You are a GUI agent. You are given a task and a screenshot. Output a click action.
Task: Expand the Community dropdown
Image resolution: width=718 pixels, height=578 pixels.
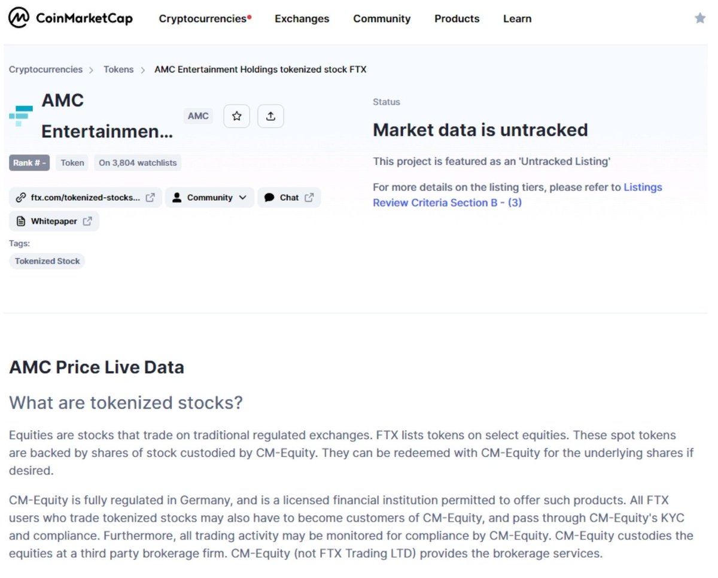click(x=209, y=197)
